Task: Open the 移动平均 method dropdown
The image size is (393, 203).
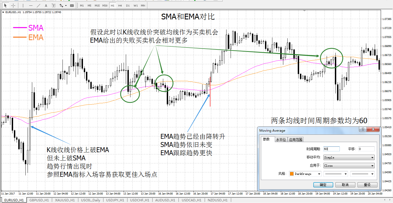Action: tap(349, 157)
